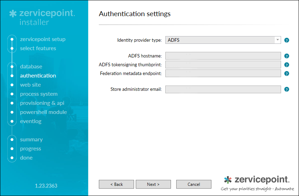This screenshot has height=196, width=299.
Task: Open help for Federation metadata endpoint
Action: coord(286,73)
